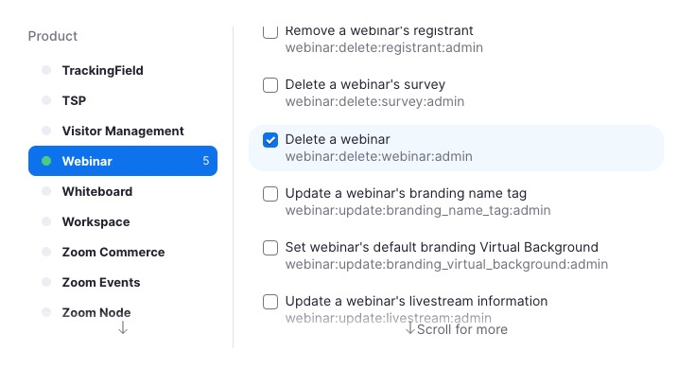
Task: Enable Update a webinar's branding name tag
Action: [270, 194]
